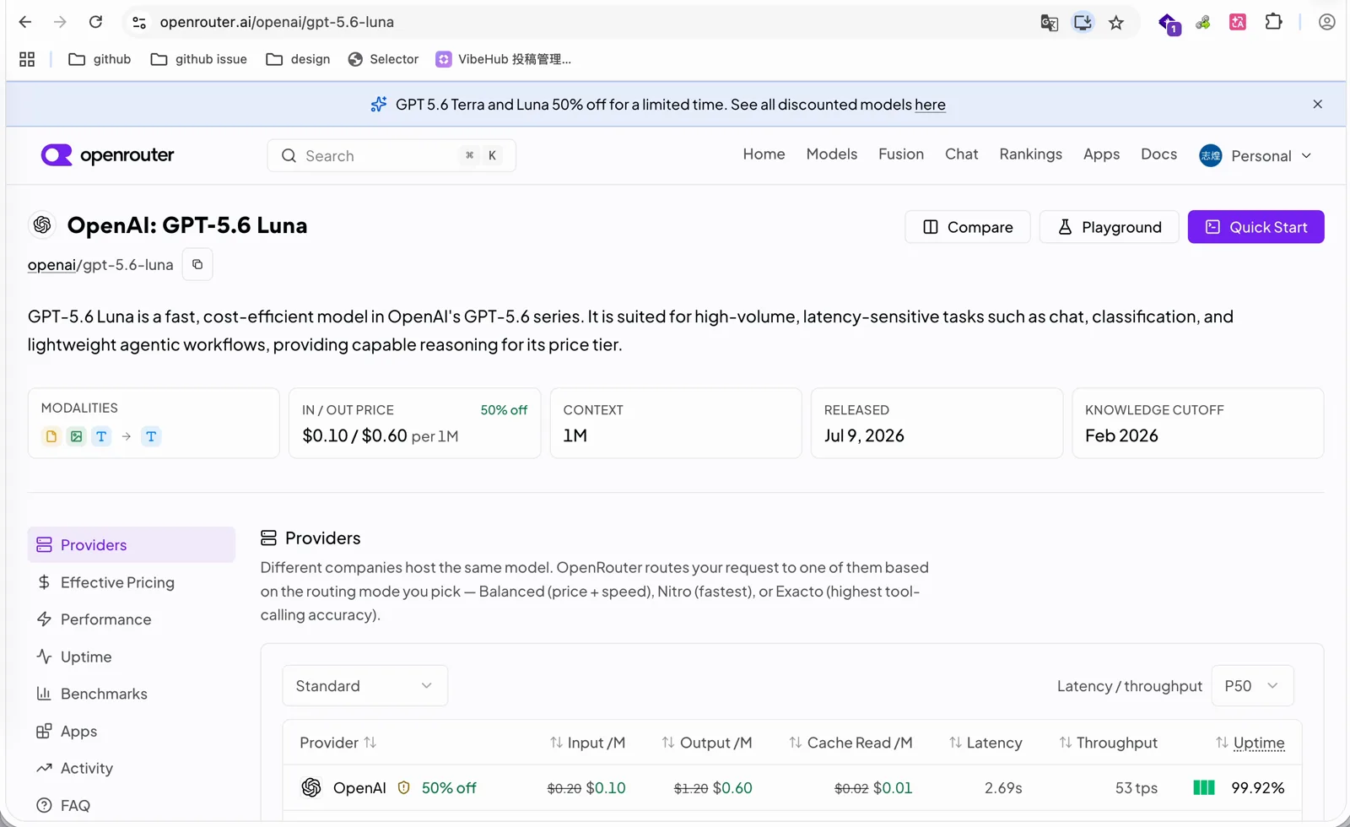This screenshot has height=827, width=1350.
Task: Select Providers in the sidebar
Action: coord(132,545)
